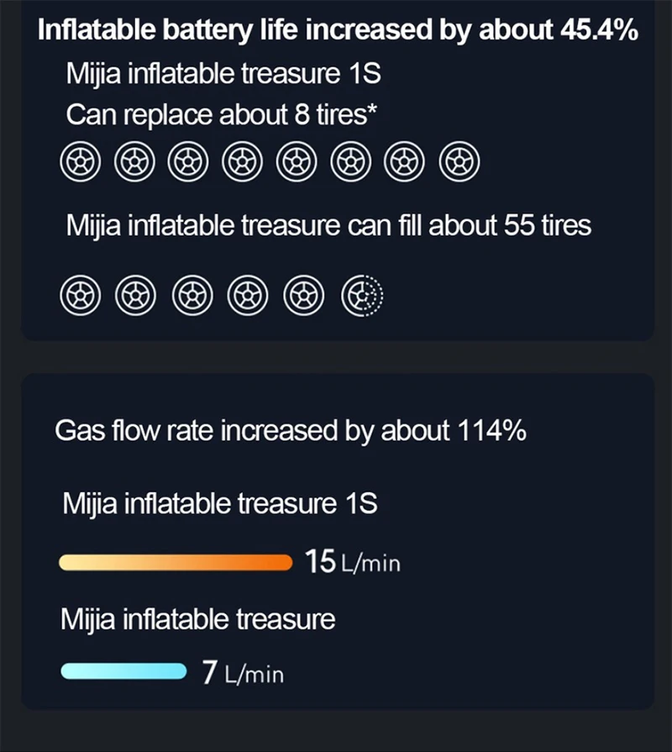This screenshot has height=752, width=672.
Task: Click the first tire icon under the 1S 8-tires line
Action: [x=80, y=162]
